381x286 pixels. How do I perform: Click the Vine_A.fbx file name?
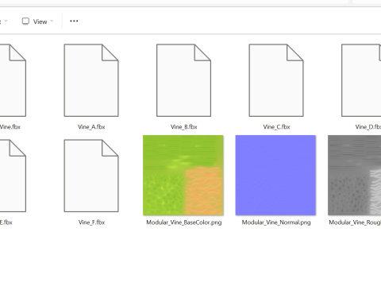91,127
